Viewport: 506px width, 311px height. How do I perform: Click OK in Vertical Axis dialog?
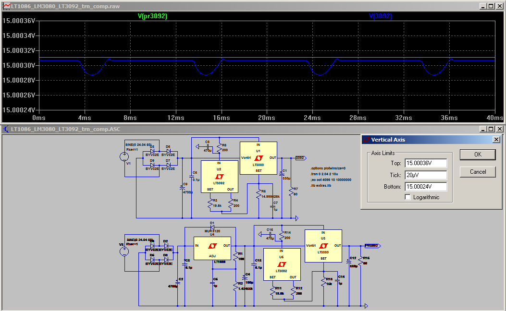pyautogui.click(x=478, y=155)
